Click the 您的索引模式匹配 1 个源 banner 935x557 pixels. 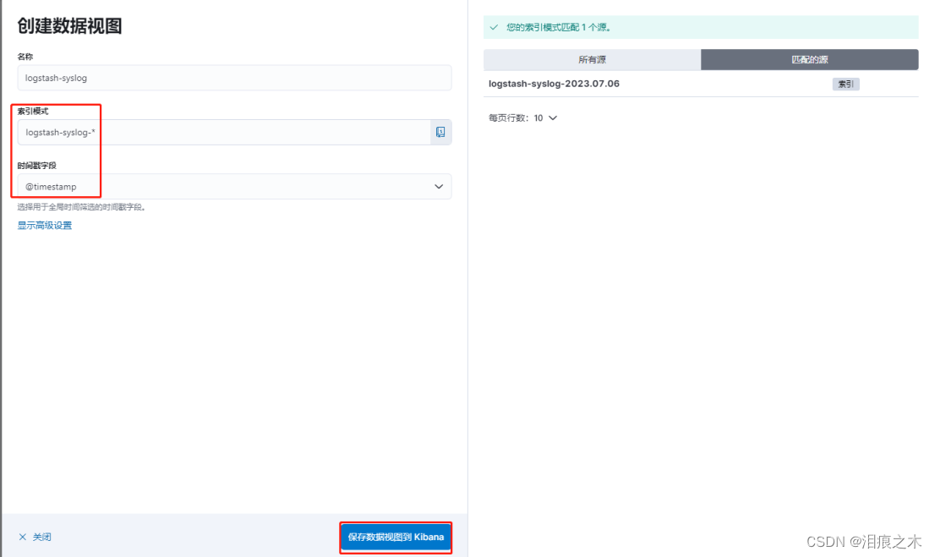(558, 27)
